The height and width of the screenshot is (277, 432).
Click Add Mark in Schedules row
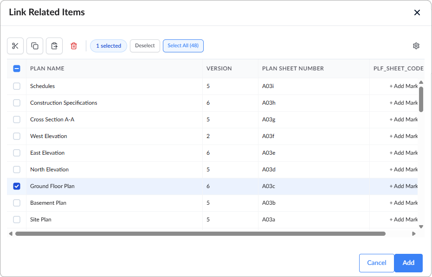(x=404, y=86)
